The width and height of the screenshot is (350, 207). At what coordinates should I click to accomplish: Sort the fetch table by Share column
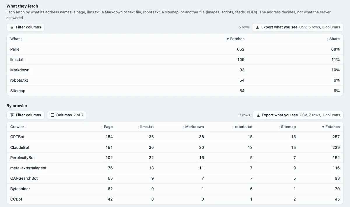[x=333, y=39]
